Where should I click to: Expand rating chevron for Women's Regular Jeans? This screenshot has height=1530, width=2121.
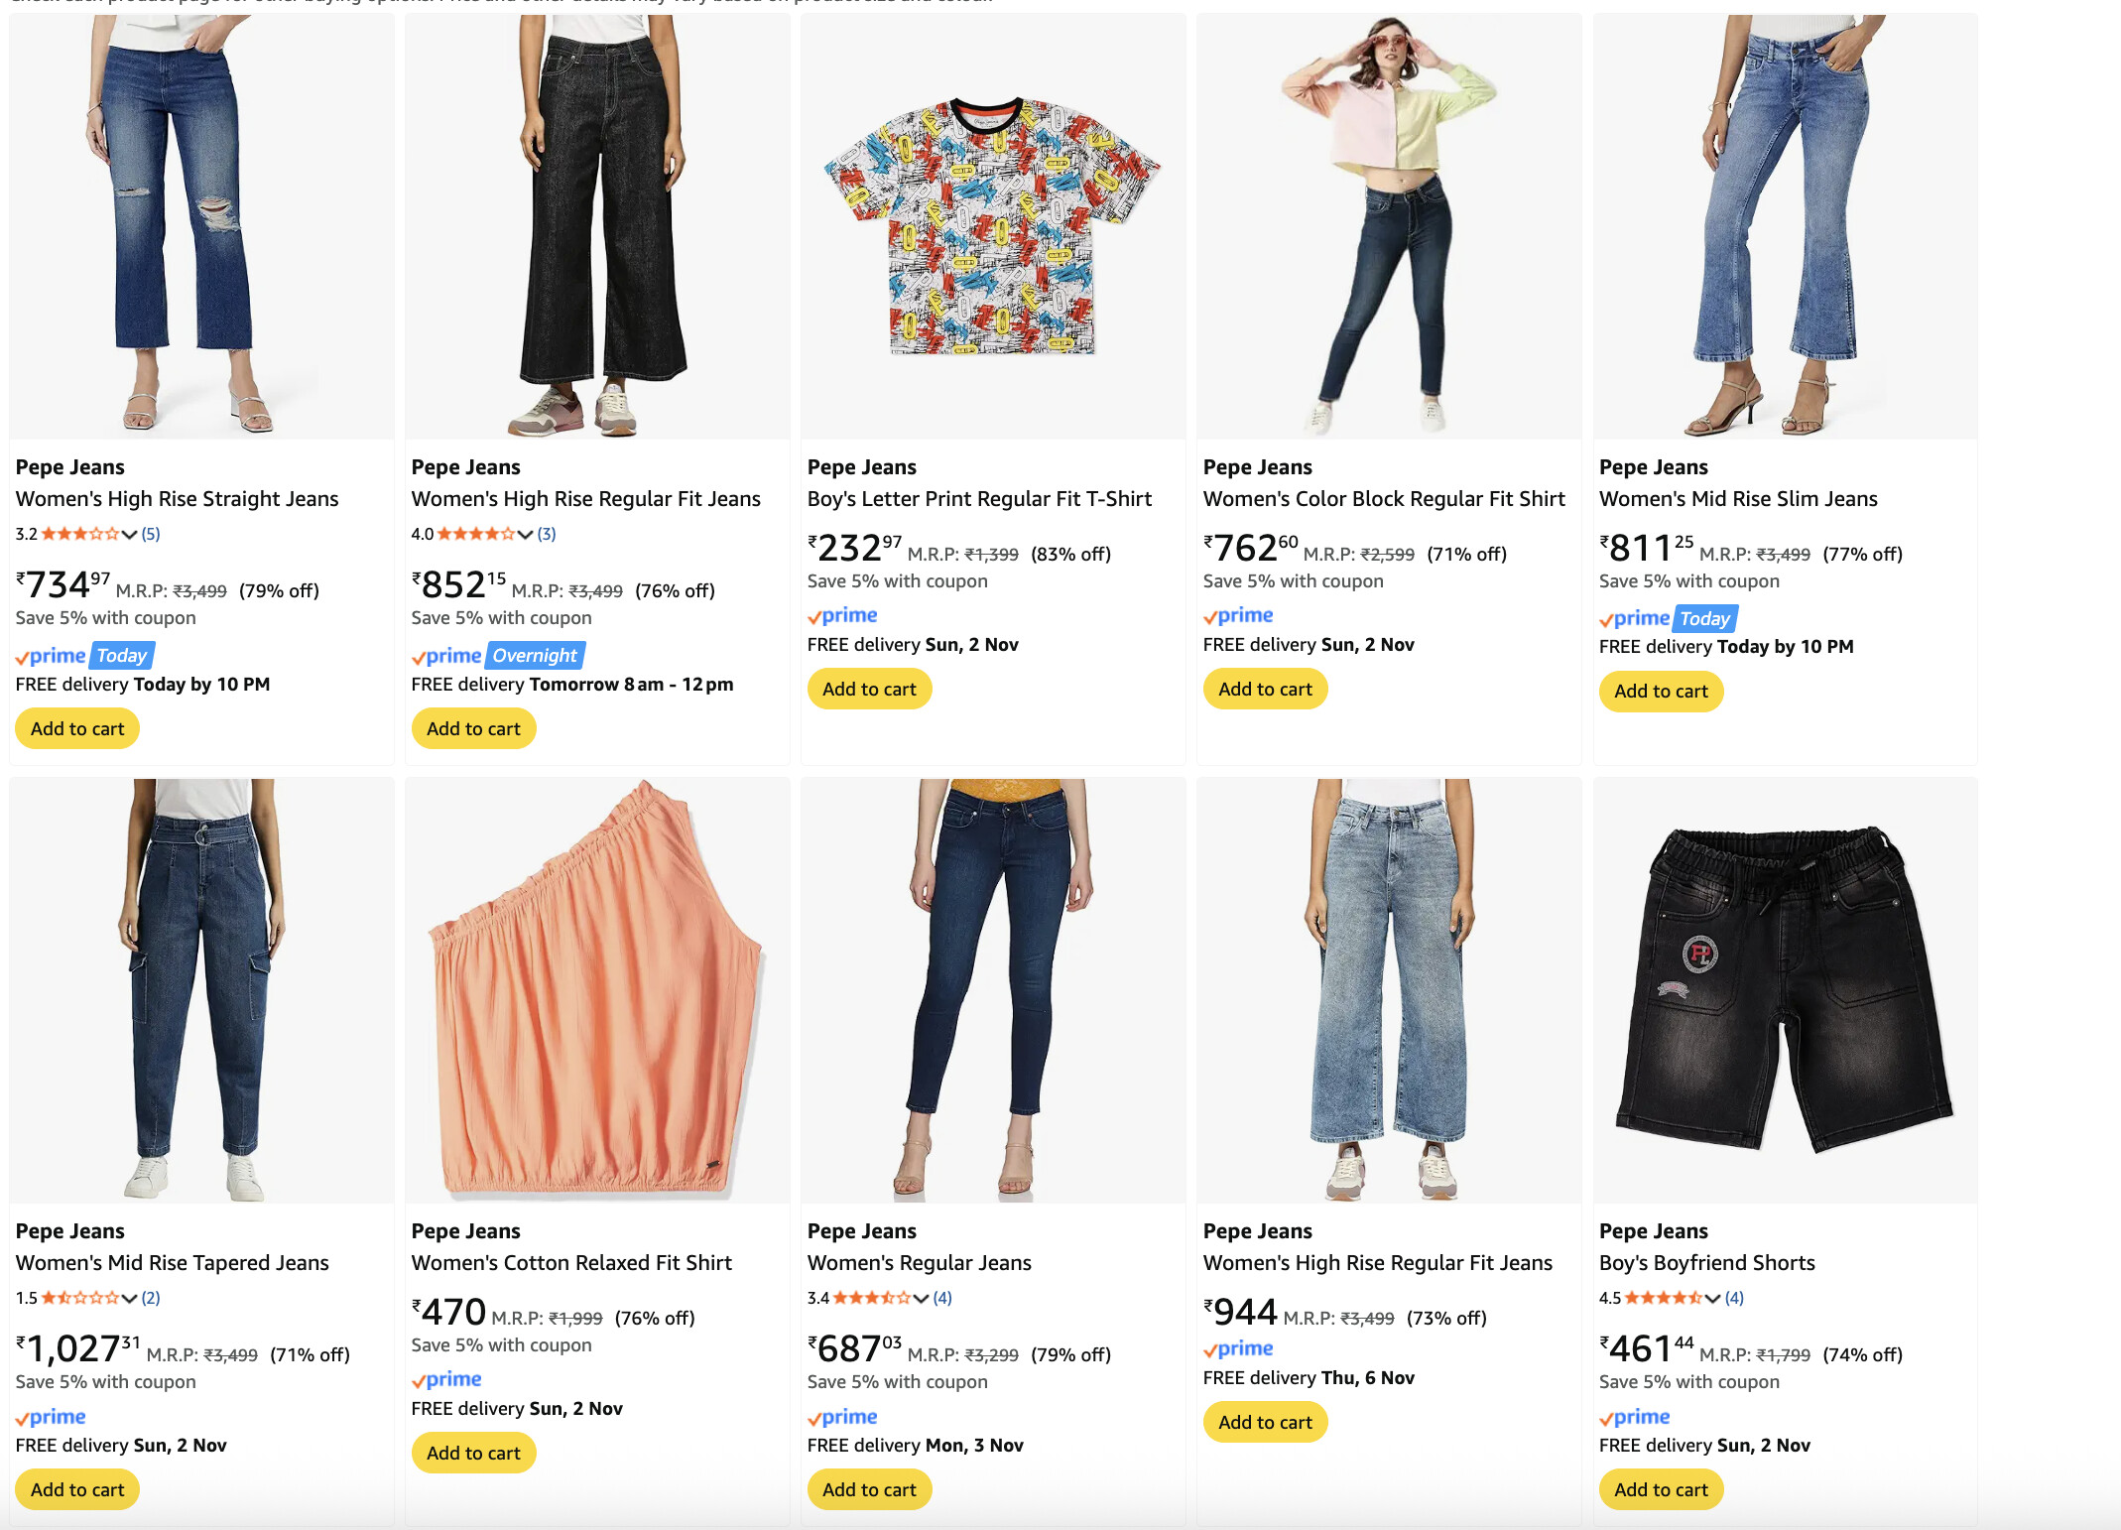click(922, 1298)
